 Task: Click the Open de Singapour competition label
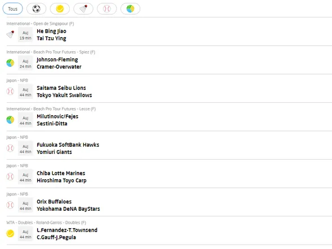40,24
